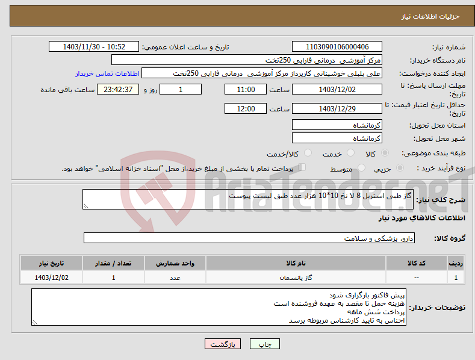Click the general need description text area
The height and width of the screenshot is (360, 475).
coord(248,199)
